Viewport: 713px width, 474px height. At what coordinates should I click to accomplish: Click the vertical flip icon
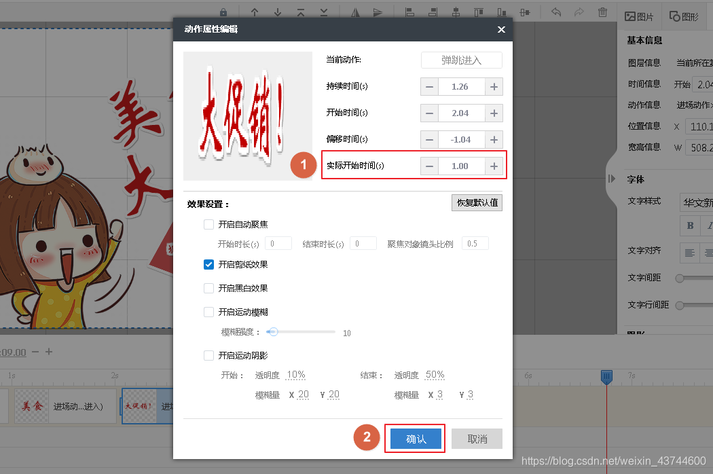378,12
